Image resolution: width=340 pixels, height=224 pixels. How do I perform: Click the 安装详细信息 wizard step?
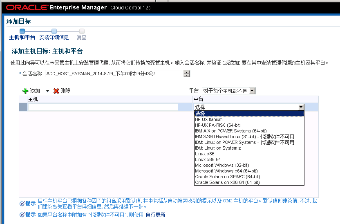[x=54, y=37]
